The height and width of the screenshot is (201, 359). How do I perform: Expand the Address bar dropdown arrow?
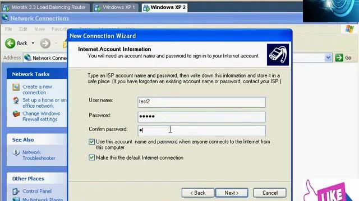pos(328,58)
